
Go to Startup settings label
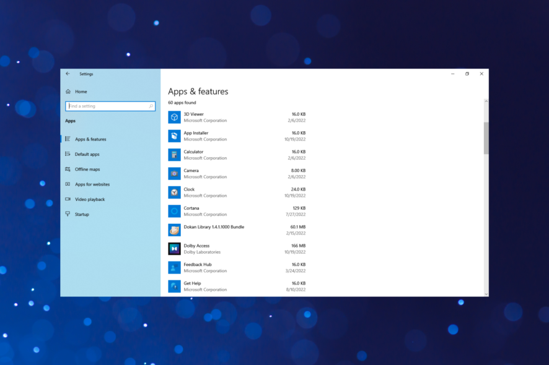click(x=82, y=214)
